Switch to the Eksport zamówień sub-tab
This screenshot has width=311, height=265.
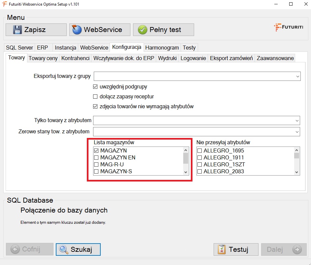pyautogui.click(x=231, y=58)
